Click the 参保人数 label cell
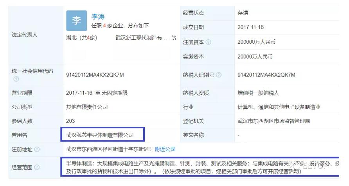 coord(36,121)
